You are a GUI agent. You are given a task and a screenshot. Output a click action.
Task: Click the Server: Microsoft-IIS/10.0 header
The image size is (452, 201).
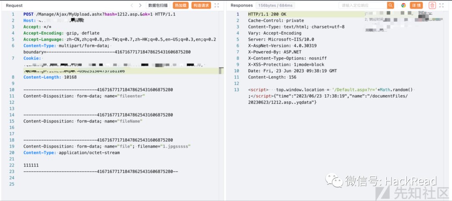pos(281,39)
